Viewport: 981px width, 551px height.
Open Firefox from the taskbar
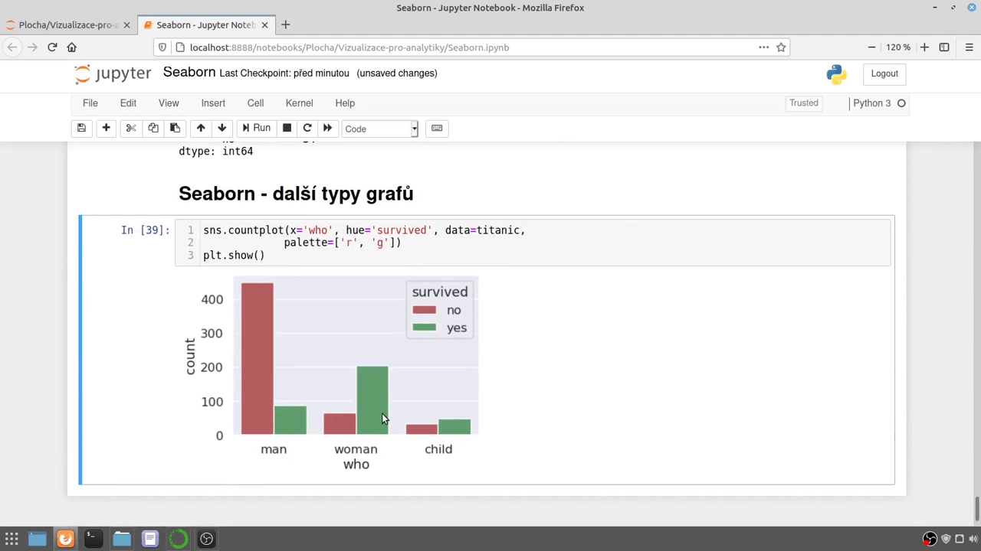(x=65, y=539)
